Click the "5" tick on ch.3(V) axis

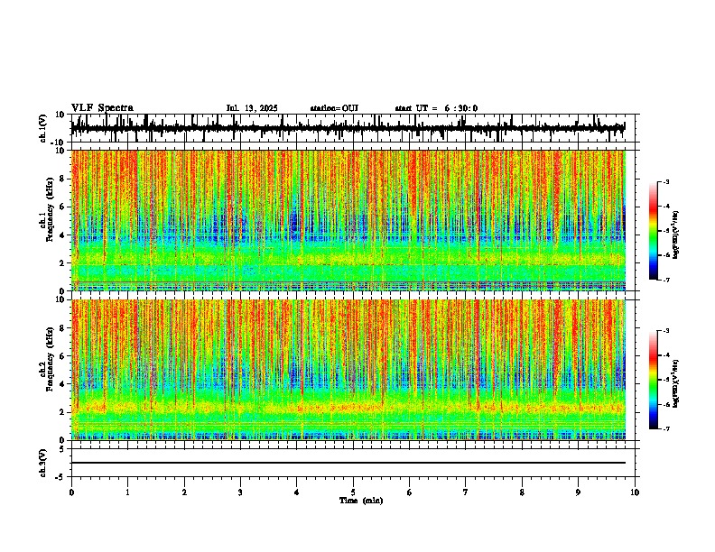click(63, 449)
